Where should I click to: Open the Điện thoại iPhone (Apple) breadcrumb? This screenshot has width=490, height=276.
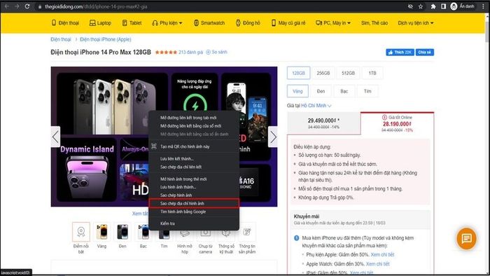[x=105, y=39]
